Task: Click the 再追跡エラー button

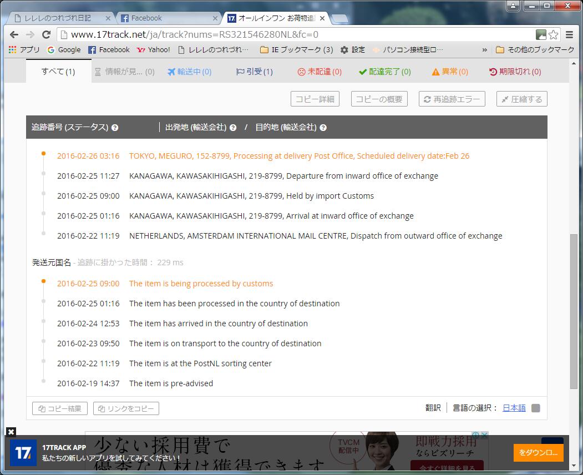Action: (452, 99)
